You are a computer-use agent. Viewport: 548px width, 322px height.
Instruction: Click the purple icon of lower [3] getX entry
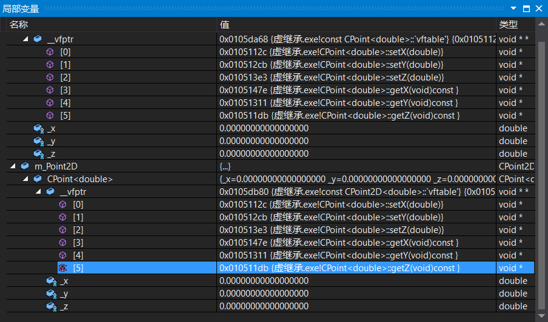(x=62, y=243)
